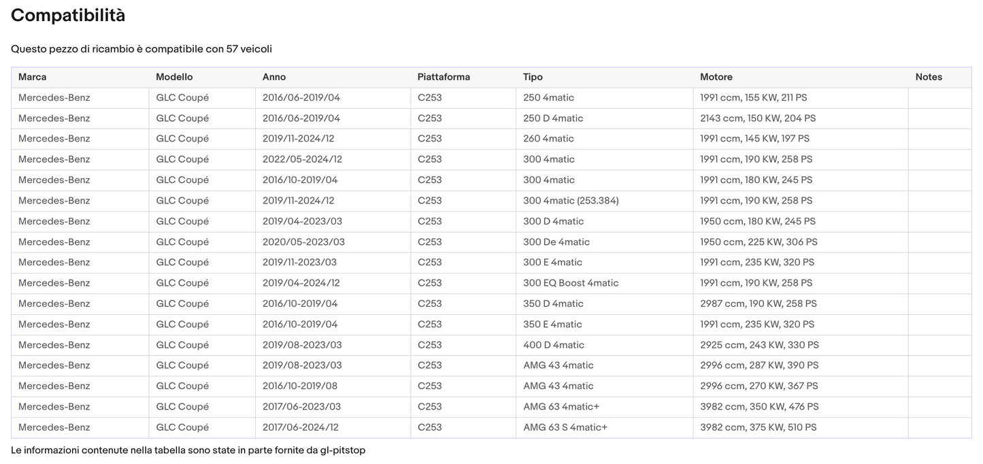Viewport: 983px width, 464px height.
Task: Select year range 2020/05-2023/03
Action: pos(303,242)
